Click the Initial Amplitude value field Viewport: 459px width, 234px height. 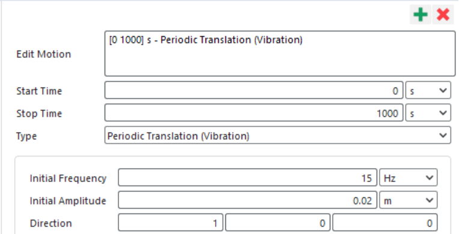[x=248, y=200]
